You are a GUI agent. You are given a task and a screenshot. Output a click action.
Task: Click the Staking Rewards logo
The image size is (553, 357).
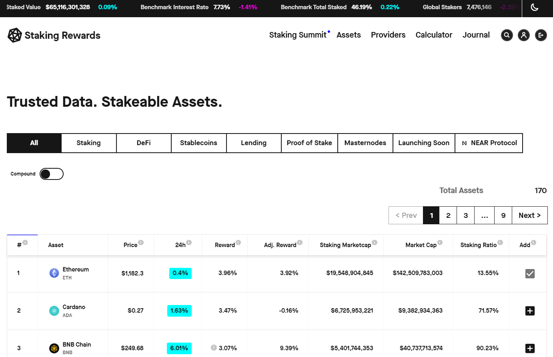point(54,35)
